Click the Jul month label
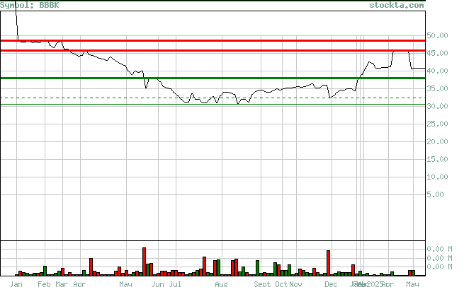The width and height of the screenshot is (464, 287). 175,284
